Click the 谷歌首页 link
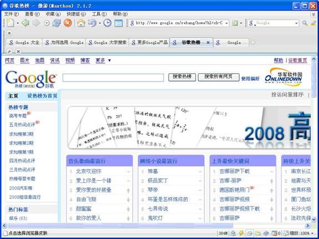Screen dimensions: 319x239 pos(297,60)
